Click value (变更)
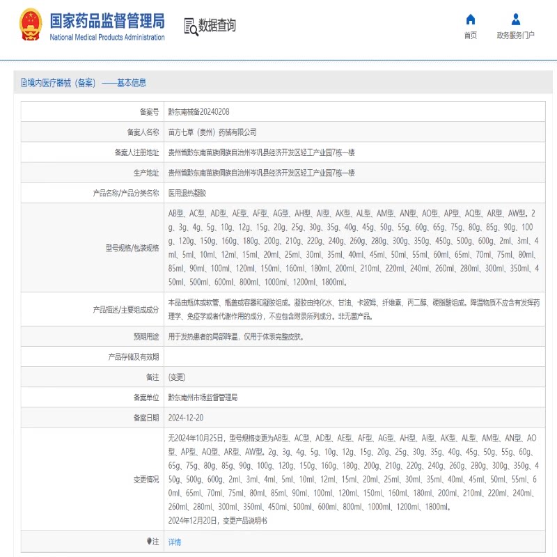This screenshot has width=557, height=557. point(177,377)
